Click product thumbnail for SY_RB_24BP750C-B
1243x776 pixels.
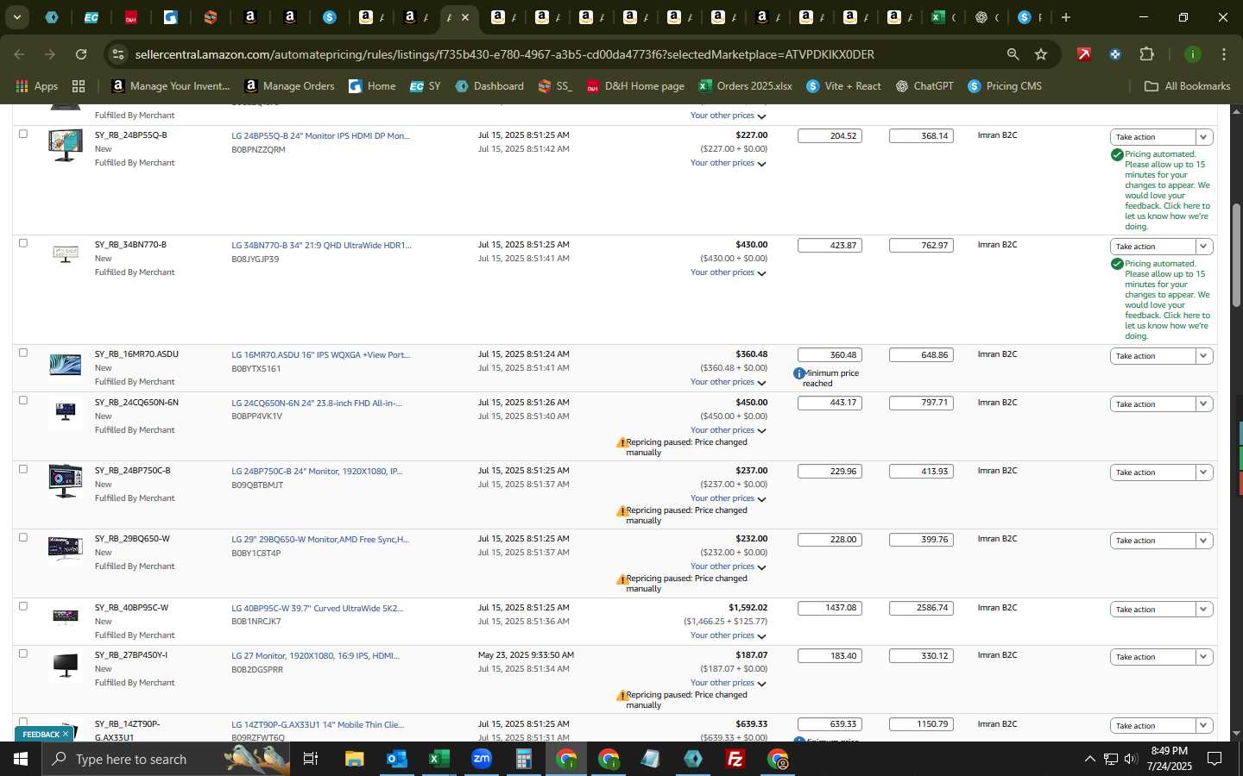tap(66, 481)
